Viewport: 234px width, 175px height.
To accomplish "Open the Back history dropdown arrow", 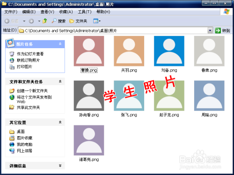I will [x=24, y=21].
